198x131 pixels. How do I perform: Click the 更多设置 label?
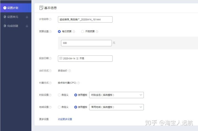point(44,119)
